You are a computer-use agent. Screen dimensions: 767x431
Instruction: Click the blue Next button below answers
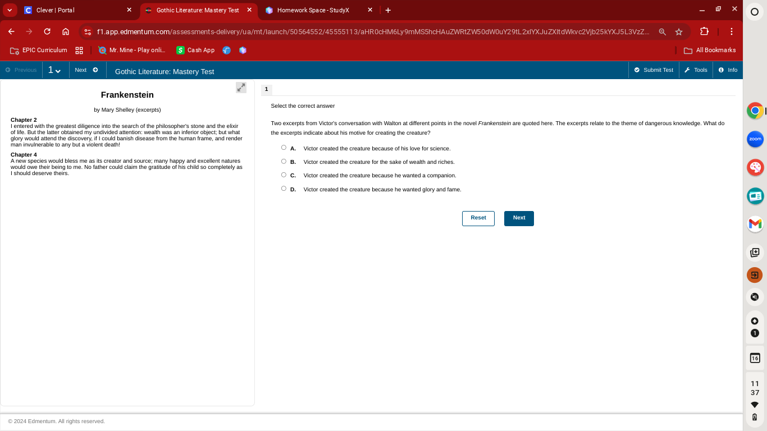(x=519, y=218)
